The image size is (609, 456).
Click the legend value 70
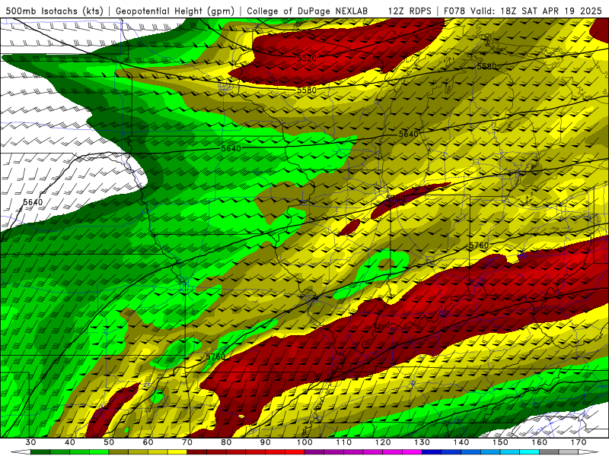point(187,442)
